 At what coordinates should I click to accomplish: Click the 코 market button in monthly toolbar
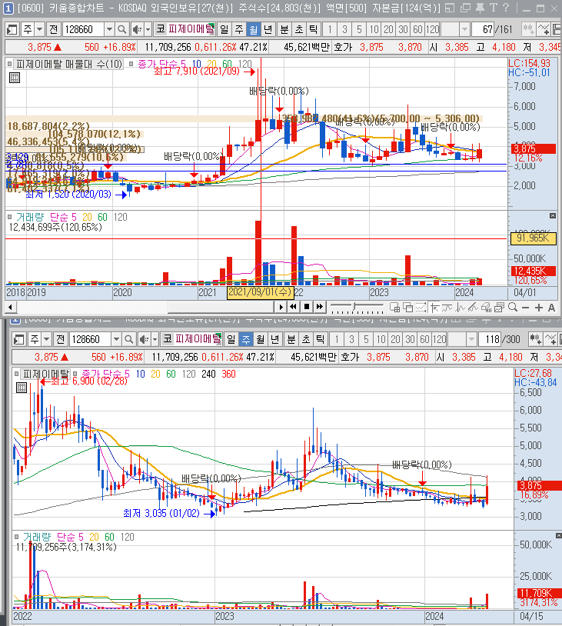click(x=161, y=28)
